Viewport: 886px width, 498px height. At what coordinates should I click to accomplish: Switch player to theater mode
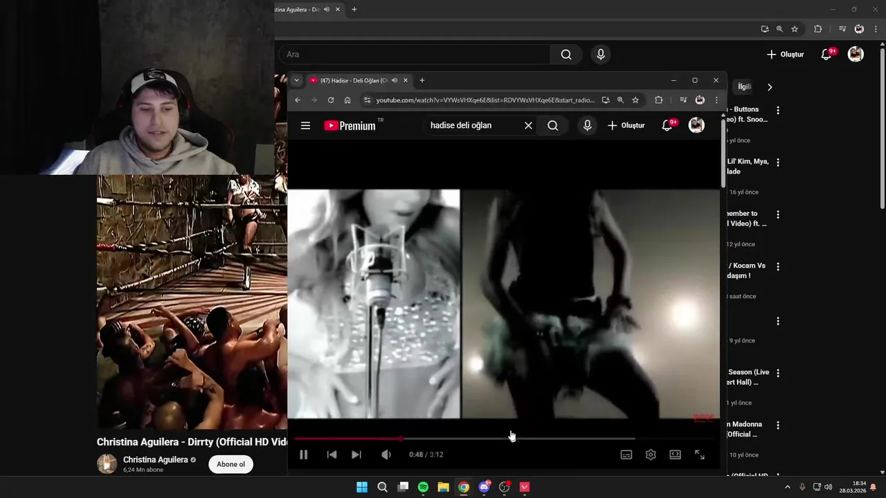pos(675,454)
